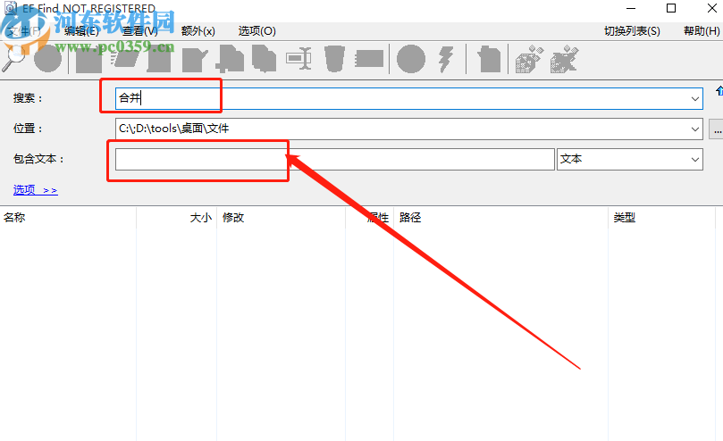Screen dimensions: 723x441
Task: Sort results by 修改 column header
Action: (282, 218)
